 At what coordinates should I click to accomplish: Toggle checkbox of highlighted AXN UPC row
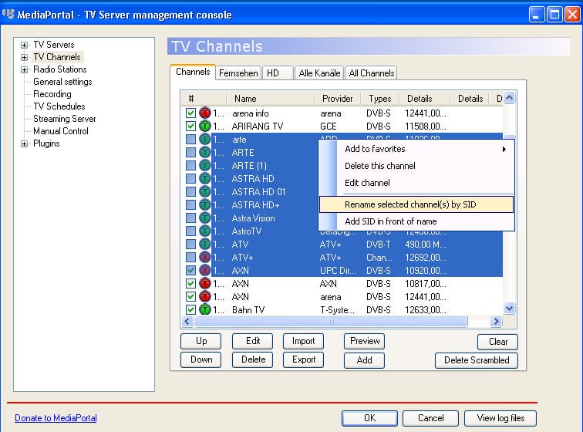click(x=190, y=270)
